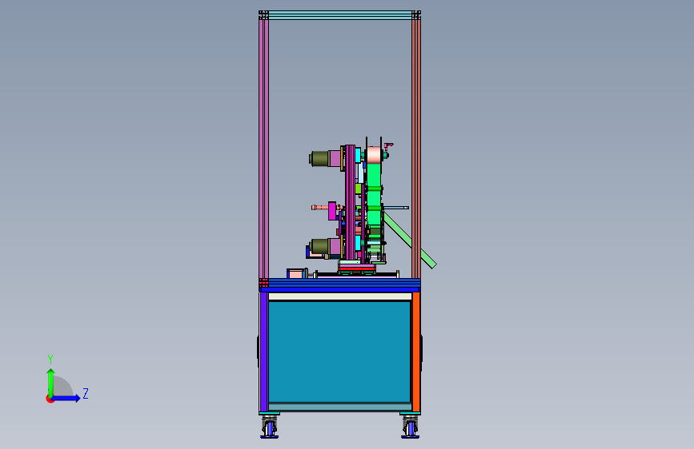The image size is (694, 449).
Task: Click the blue Z axis arrow of the triad
Action: click(x=66, y=398)
